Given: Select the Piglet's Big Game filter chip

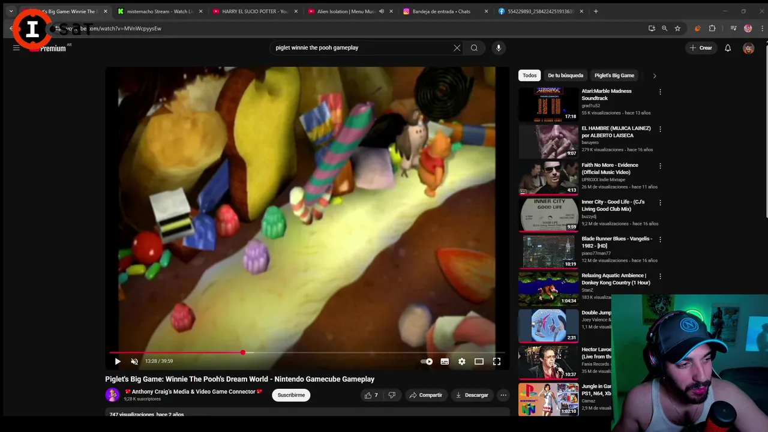Looking at the screenshot, I should pos(614,76).
